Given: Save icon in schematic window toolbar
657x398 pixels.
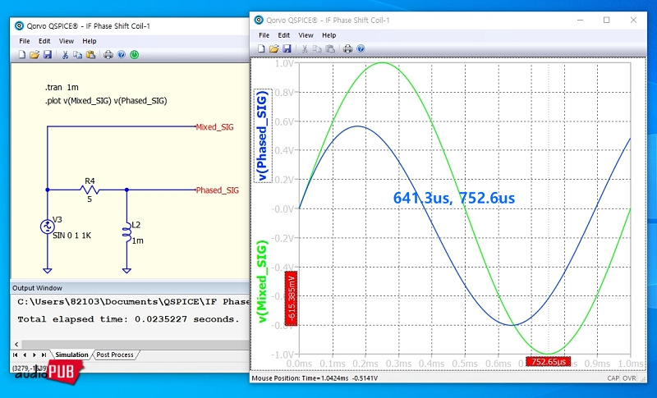Looking at the screenshot, I should coord(48,55).
